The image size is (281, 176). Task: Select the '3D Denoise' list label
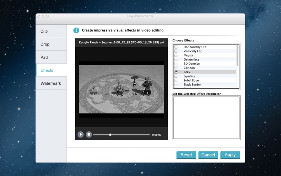coord(191,64)
